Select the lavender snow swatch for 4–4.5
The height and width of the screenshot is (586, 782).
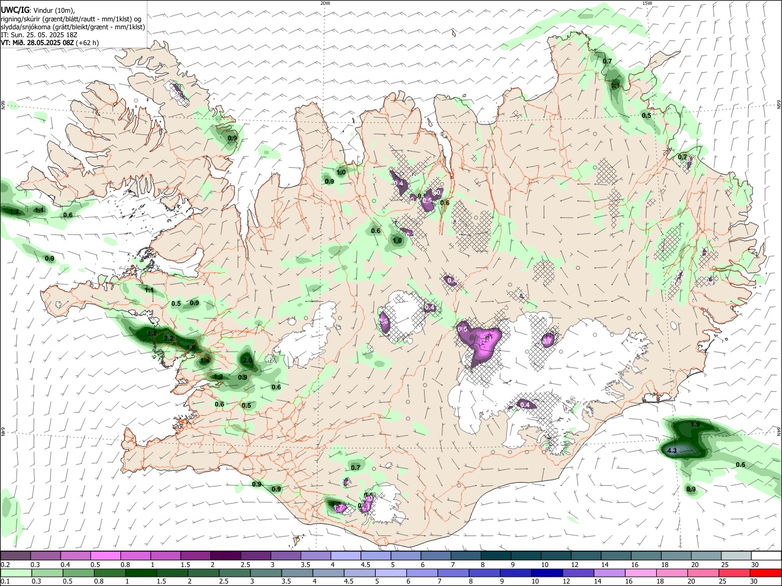pyautogui.click(x=345, y=555)
